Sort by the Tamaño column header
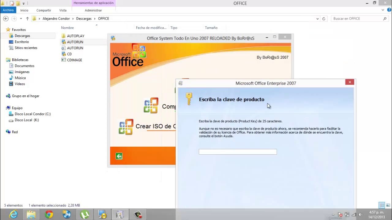This screenshot has width=392, height=220. click(x=211, y=28)
